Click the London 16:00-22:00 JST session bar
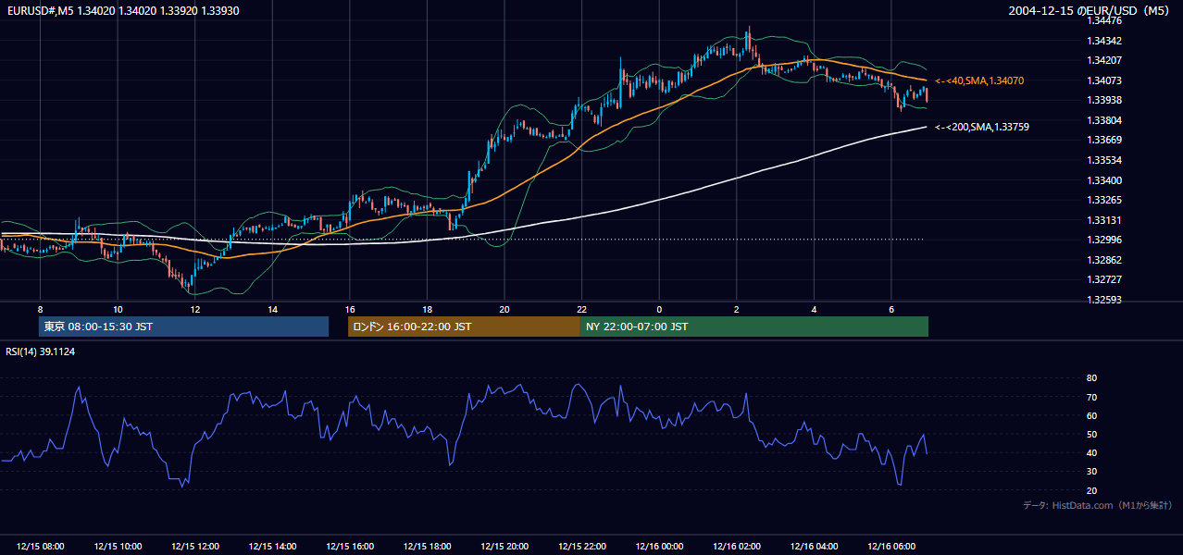This screenshot has width=1183, height=555. [x=464, y=327]
